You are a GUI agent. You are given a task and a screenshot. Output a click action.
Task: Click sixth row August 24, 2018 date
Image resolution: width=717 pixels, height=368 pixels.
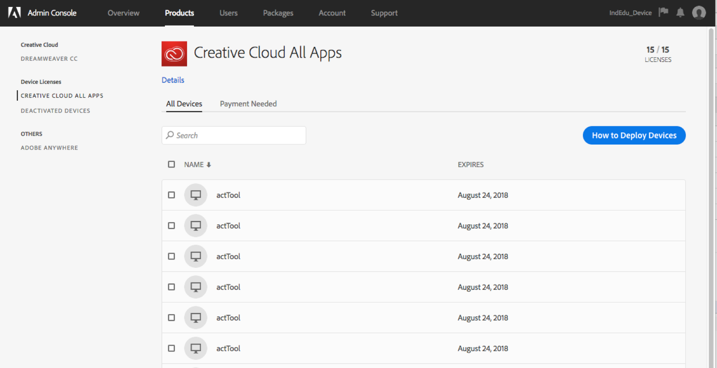[483, 348]
